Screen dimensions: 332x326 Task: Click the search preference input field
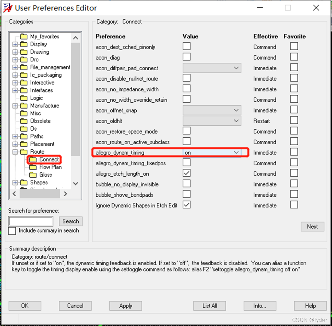pos(30,221)
